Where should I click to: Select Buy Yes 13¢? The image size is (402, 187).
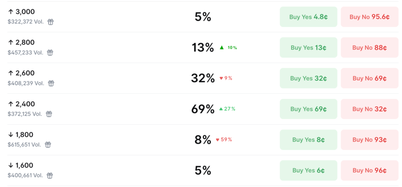coord(308,48)
